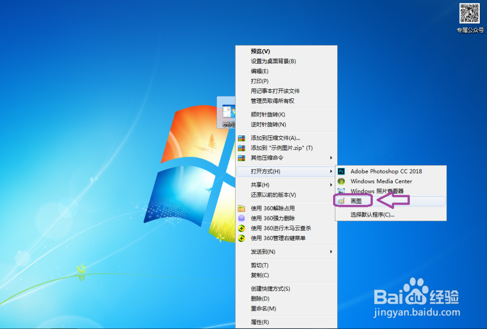
Task: Expand the 其他压缩命令 submenu arrow
Action: (x=331, y=158)
